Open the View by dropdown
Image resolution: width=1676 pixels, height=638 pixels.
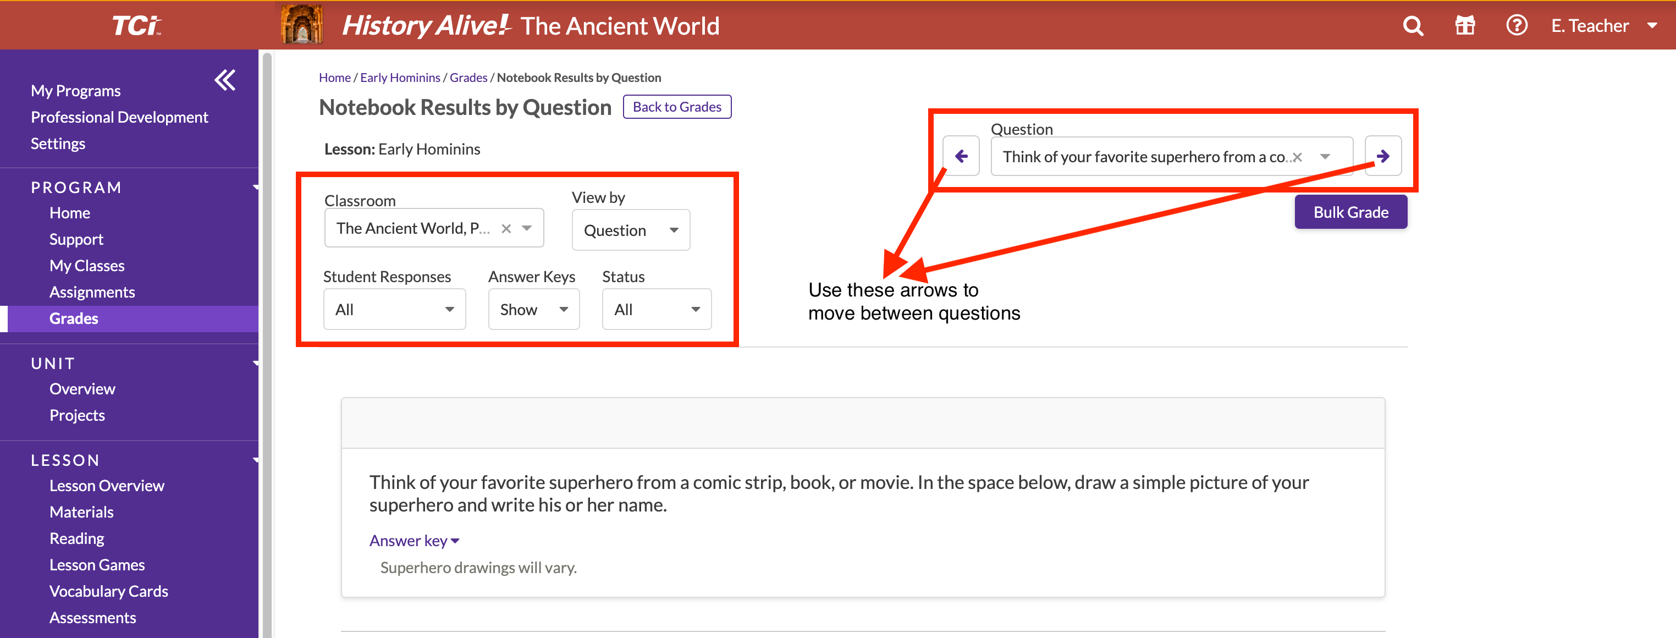(x=631, y=230)
